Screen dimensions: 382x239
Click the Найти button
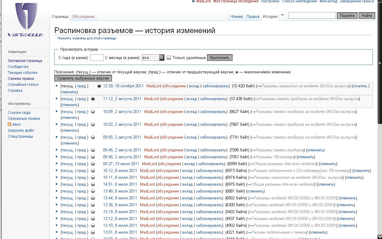point(367,15)
